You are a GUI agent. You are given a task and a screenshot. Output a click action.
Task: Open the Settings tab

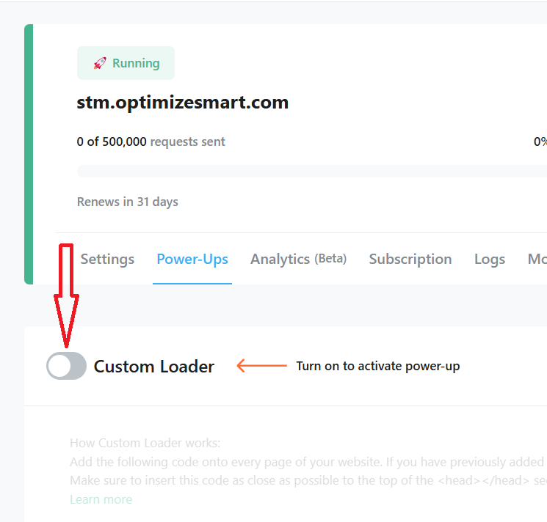click(x=107, y=259)
